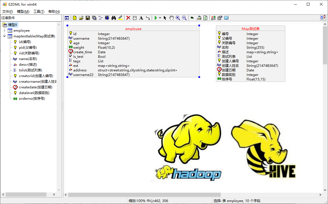
Task: Save the model with the floppy icon
Action: [88, 18]
